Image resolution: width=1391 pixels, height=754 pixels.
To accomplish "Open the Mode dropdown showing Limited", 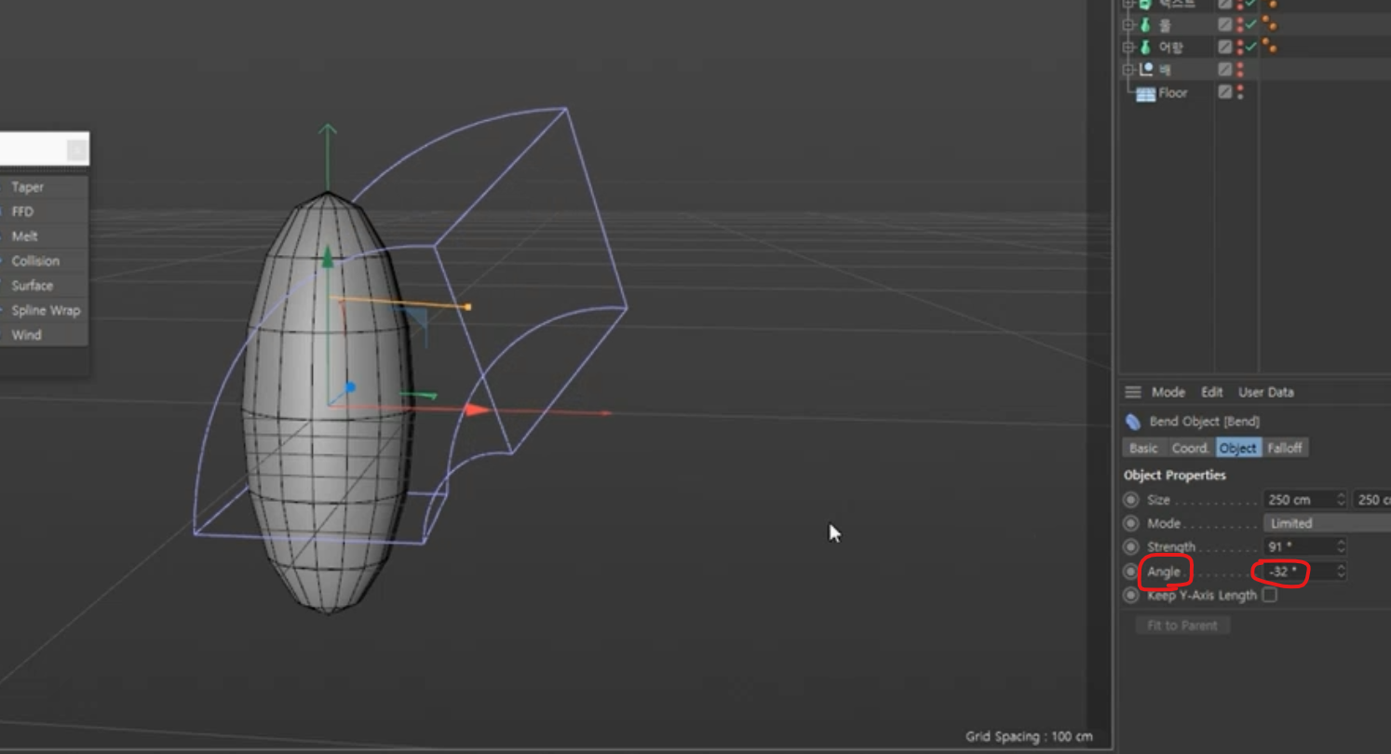I will (x=1327, y=523).
